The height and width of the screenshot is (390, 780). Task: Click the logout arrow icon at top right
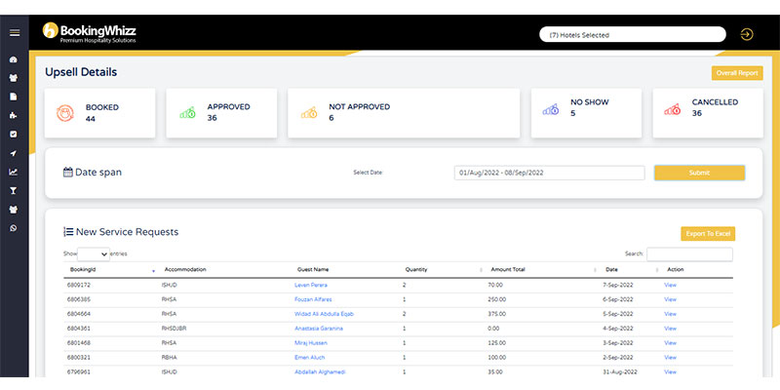747,34
